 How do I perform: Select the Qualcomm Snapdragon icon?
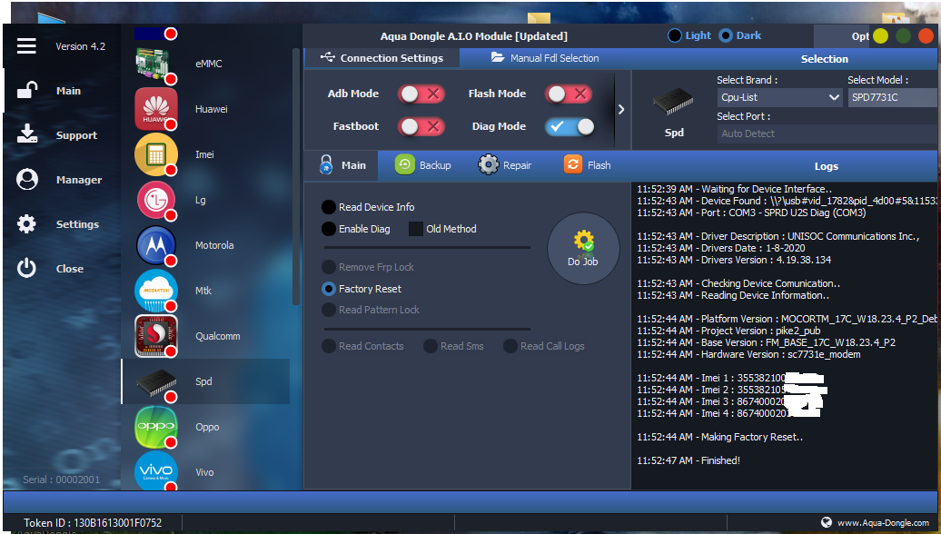156,336
